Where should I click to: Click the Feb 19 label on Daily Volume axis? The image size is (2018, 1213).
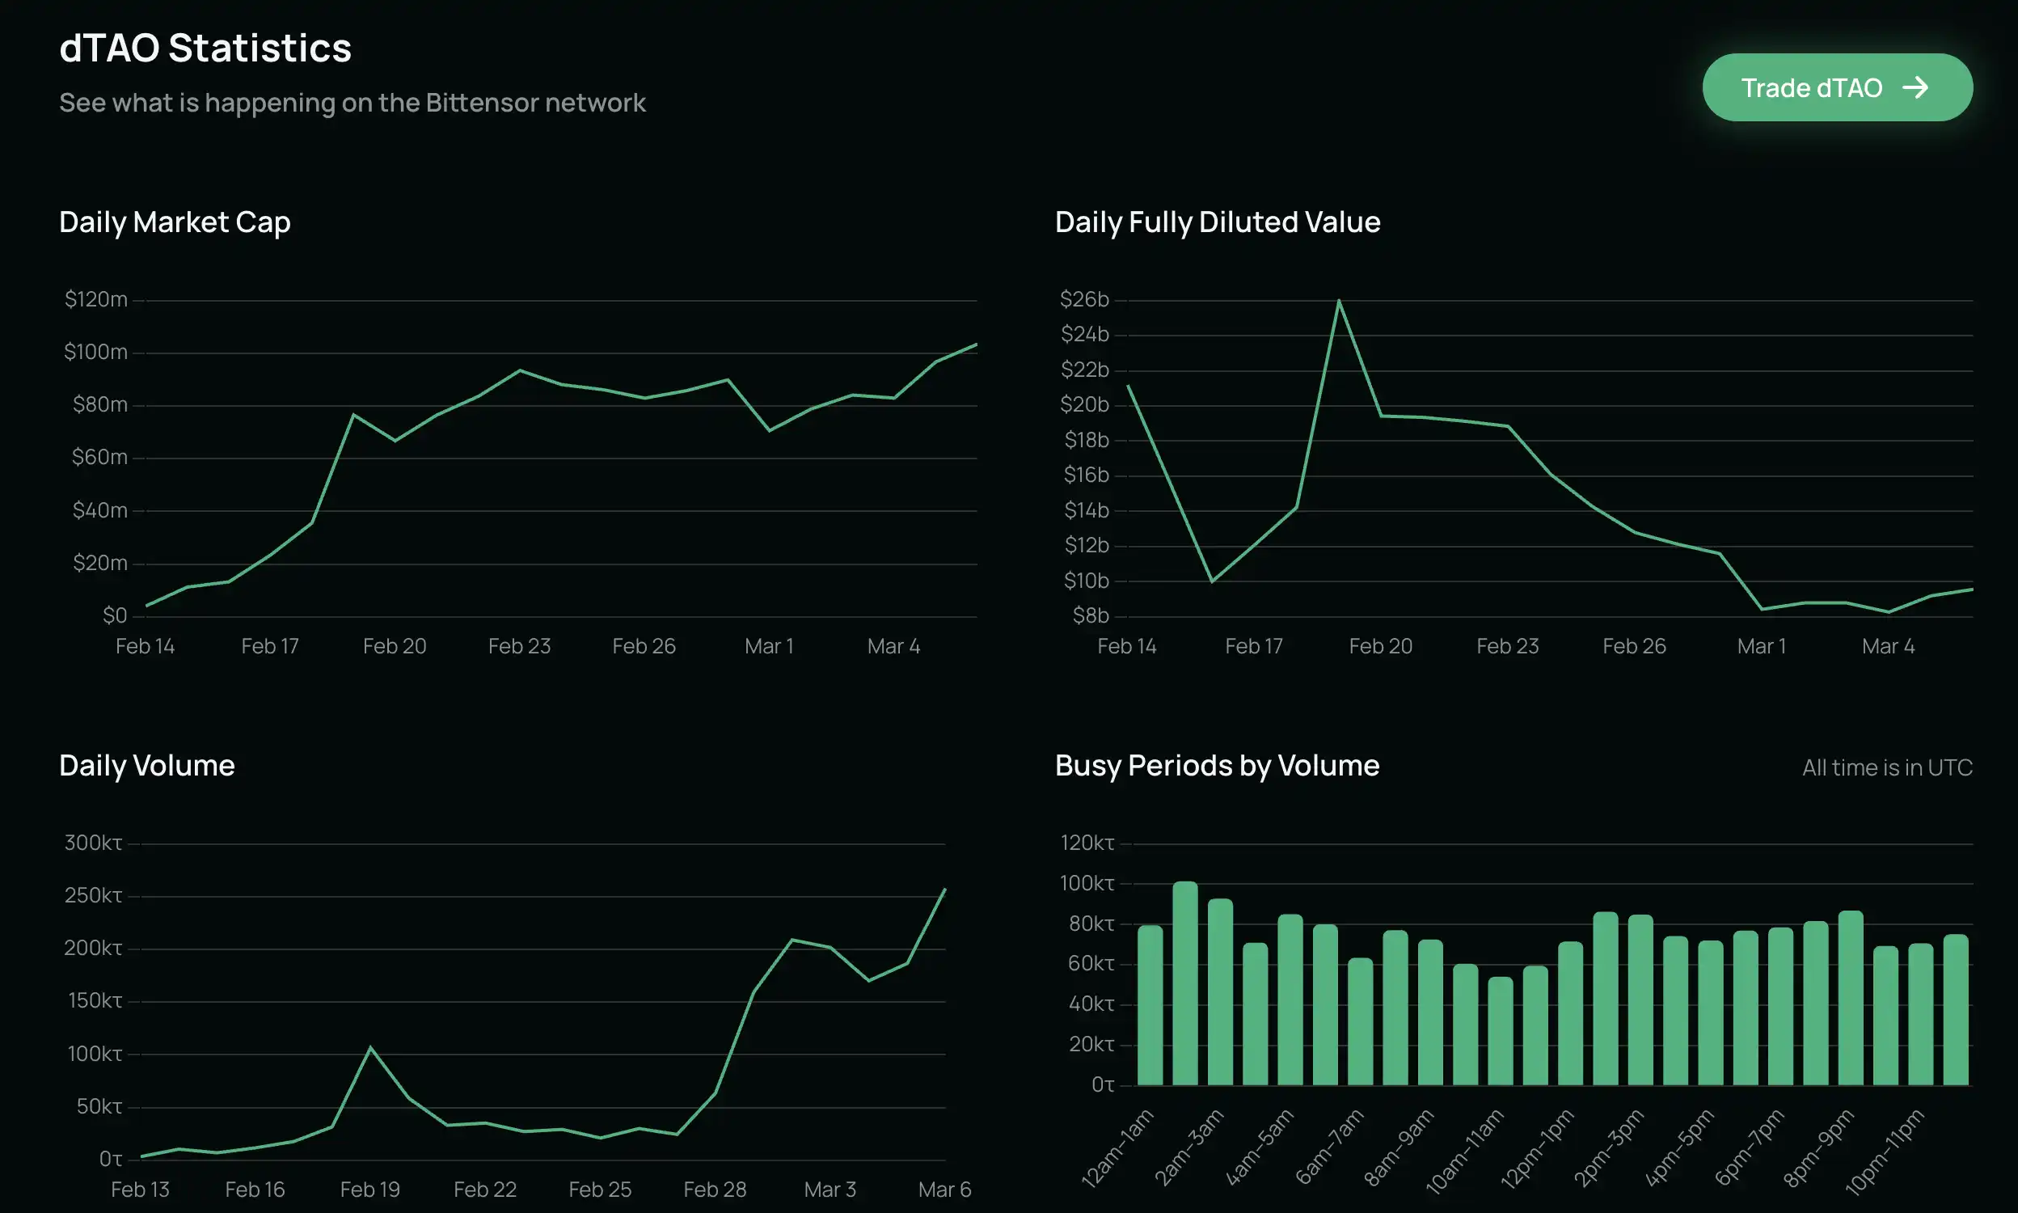tap(369, 1190)
